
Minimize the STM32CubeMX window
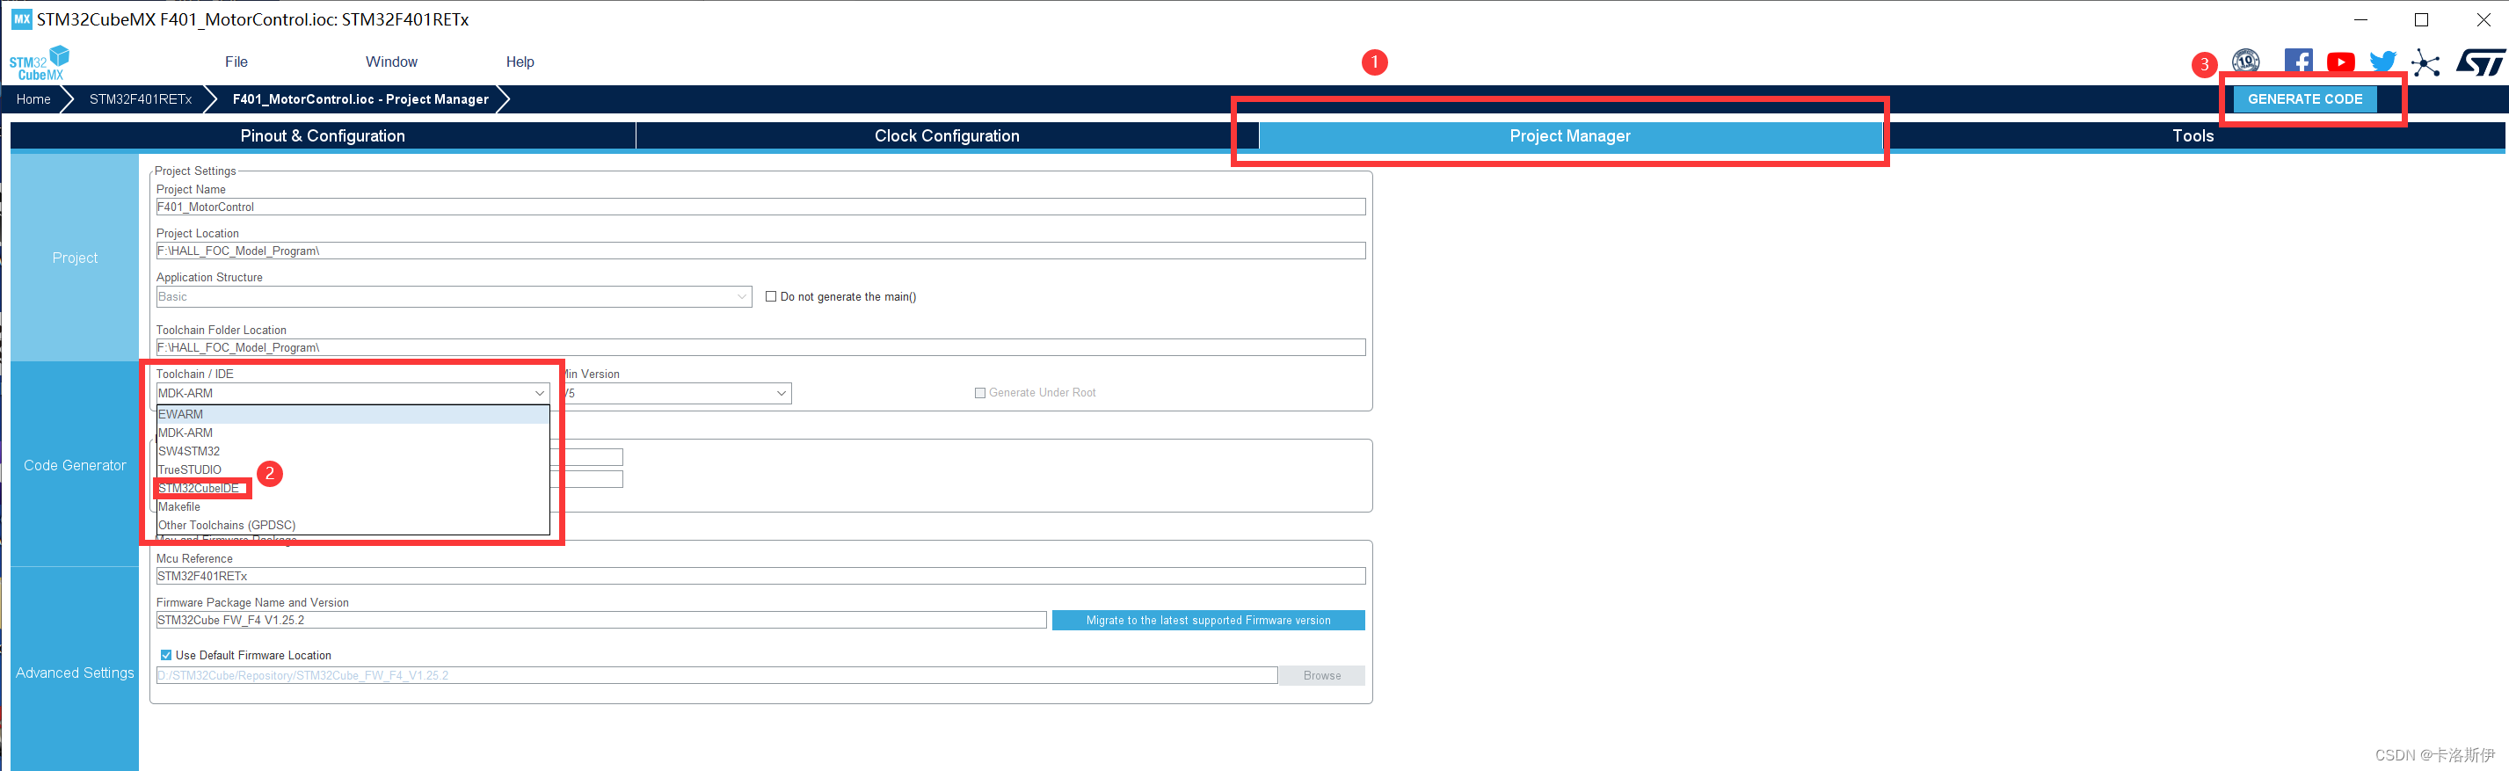click(2360, 19)
